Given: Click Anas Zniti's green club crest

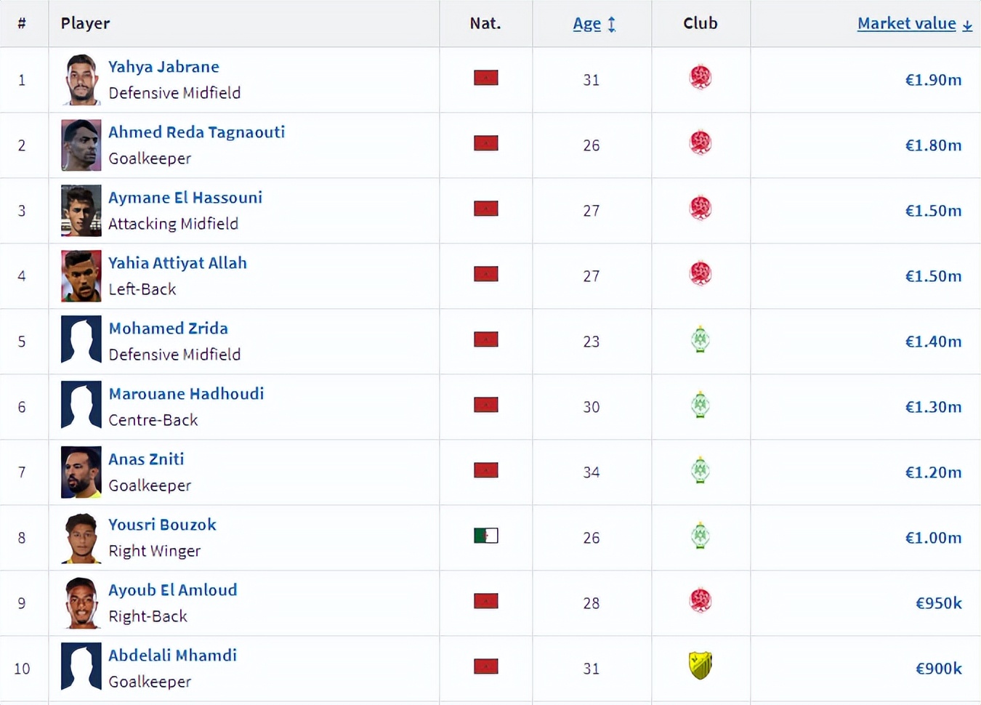Looking at the screenshot, I should (x=700, y=470).
